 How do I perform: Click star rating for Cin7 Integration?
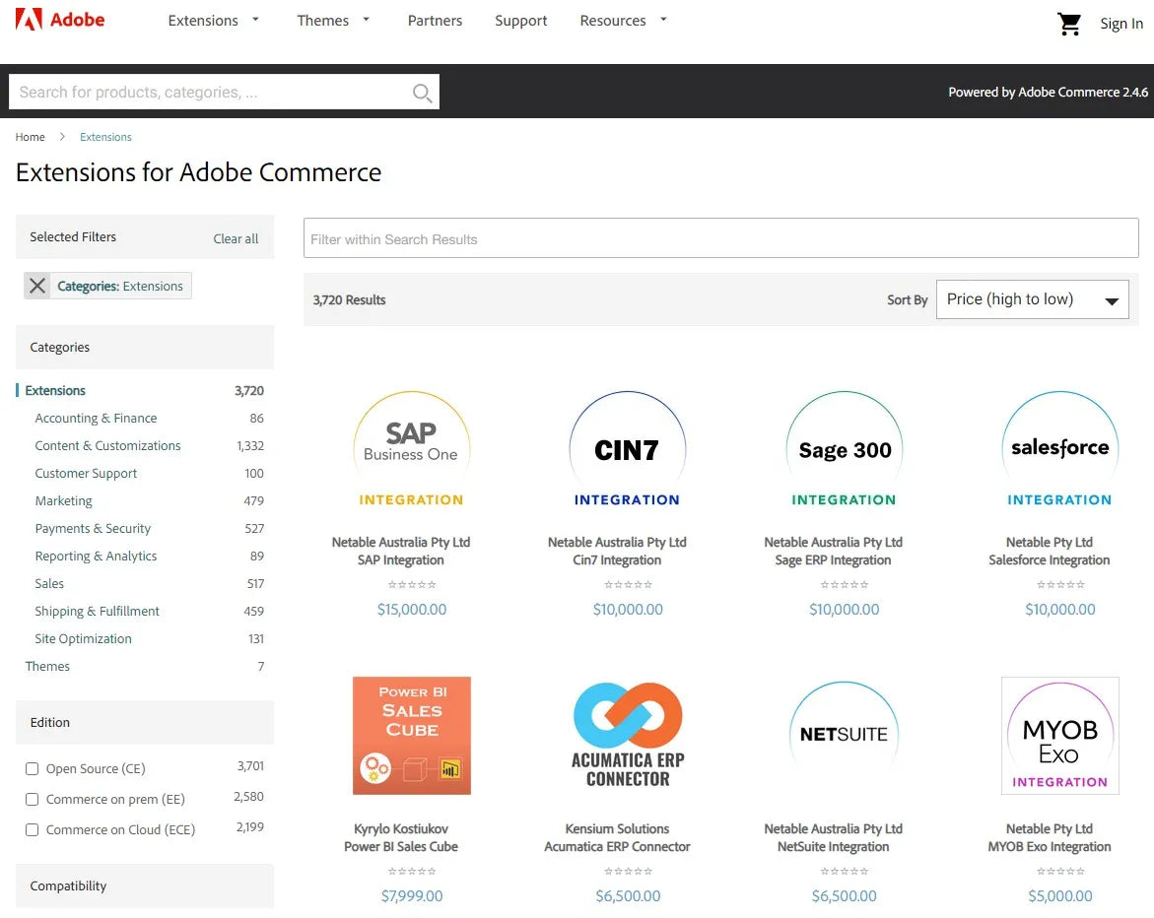coord(628,585)
